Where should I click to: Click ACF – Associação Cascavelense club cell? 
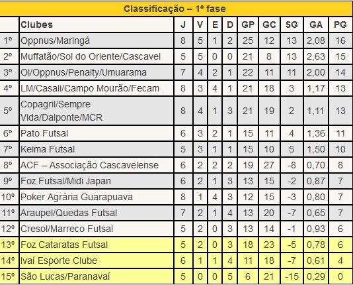97,165
